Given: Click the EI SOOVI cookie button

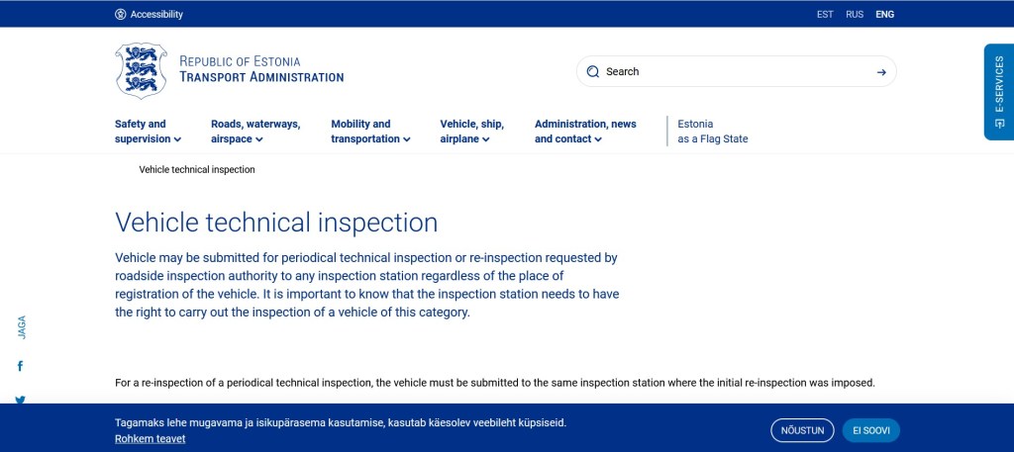Looking at the screenshot, I should click(x=871, y=430).
